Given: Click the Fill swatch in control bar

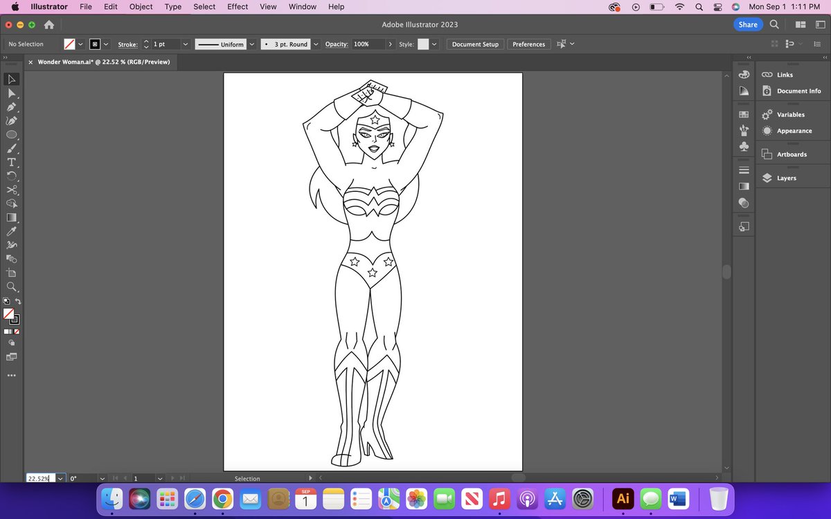Looking at the screenshot, I should pyautogui.click(x=69, y=44).
